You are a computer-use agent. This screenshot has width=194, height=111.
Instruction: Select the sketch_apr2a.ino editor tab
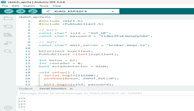[x=35, y=17]
